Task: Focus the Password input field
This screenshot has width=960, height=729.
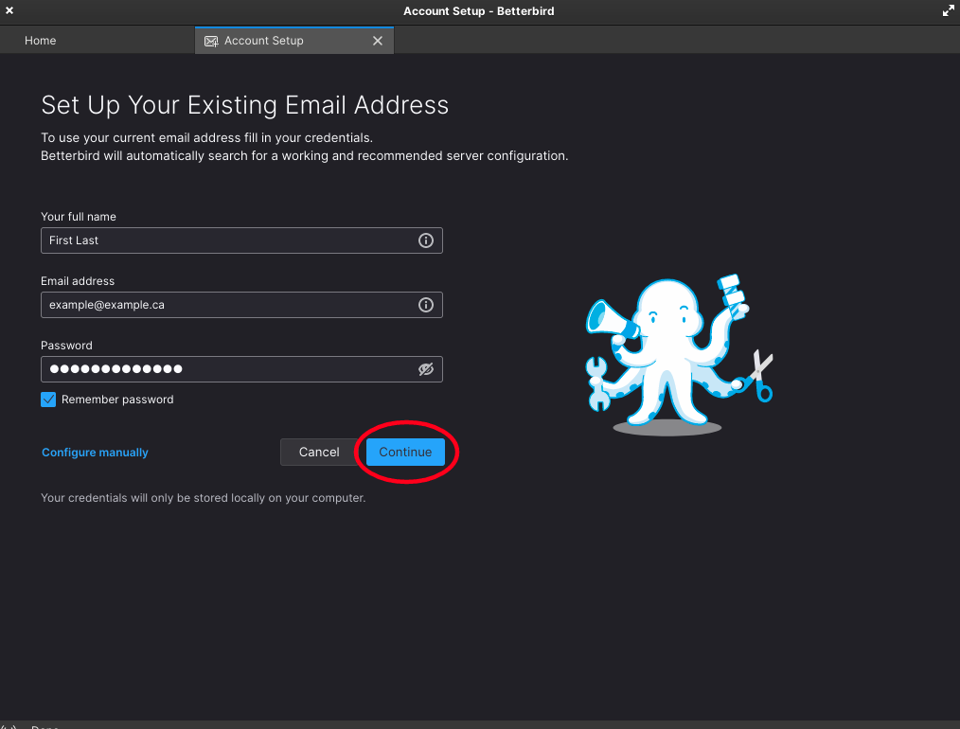Action: [241, 369]
